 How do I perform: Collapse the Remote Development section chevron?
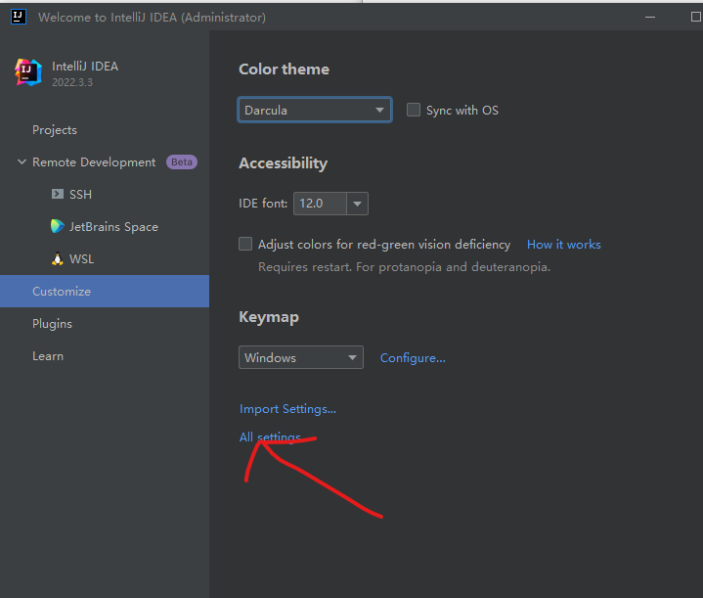tap(22, 161)
